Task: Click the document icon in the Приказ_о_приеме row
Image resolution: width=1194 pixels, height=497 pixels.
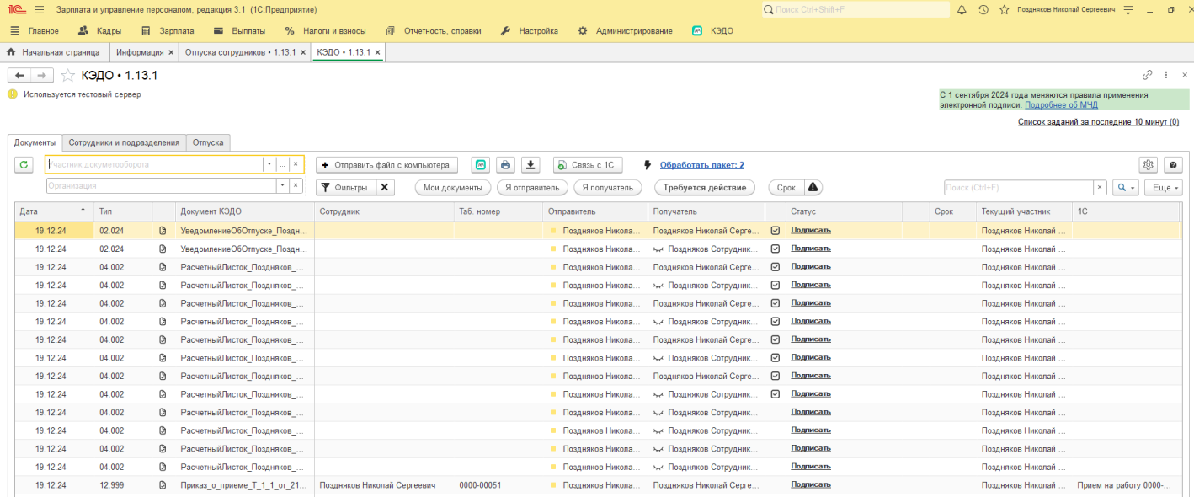Action: pyautogui.click(x=163, y=485)
